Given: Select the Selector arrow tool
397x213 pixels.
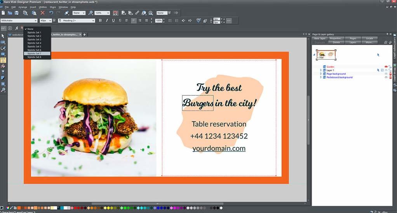Looking at the screenshot, I should pos(3,36).
